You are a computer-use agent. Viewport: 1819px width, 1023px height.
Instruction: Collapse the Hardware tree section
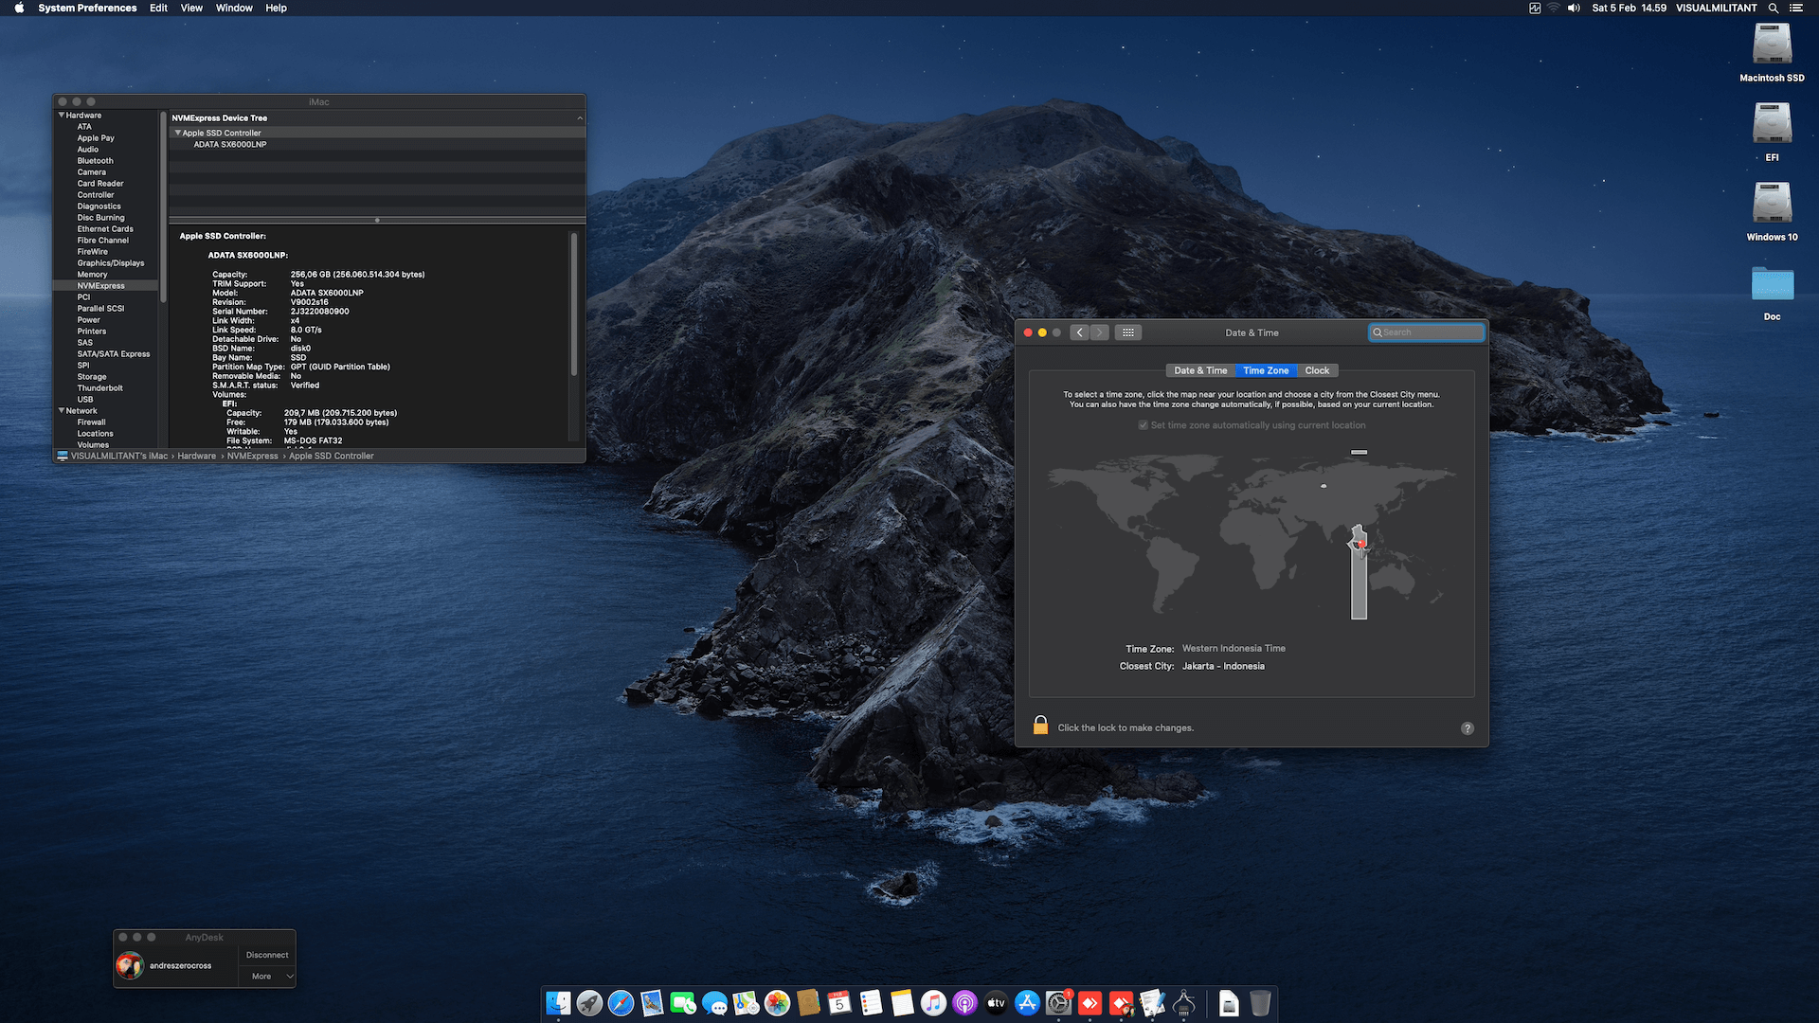pyautogui.click(x=62, y=116)
